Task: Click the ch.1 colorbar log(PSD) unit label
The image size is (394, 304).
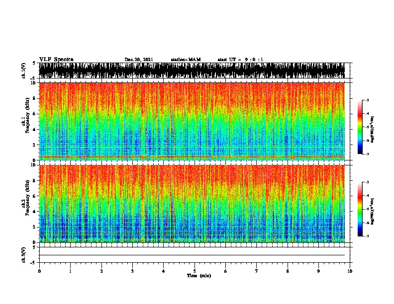Action: pos(372,129)
